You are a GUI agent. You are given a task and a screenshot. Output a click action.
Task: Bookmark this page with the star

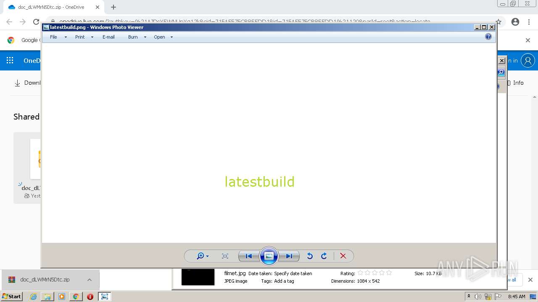point(498,22)
